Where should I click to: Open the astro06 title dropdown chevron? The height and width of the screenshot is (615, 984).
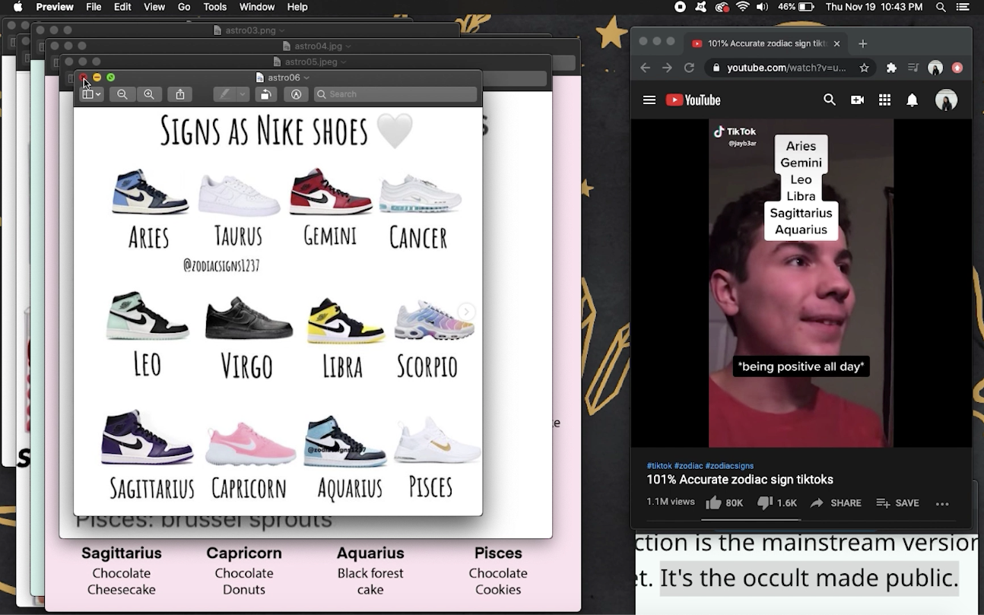(306, 78)
